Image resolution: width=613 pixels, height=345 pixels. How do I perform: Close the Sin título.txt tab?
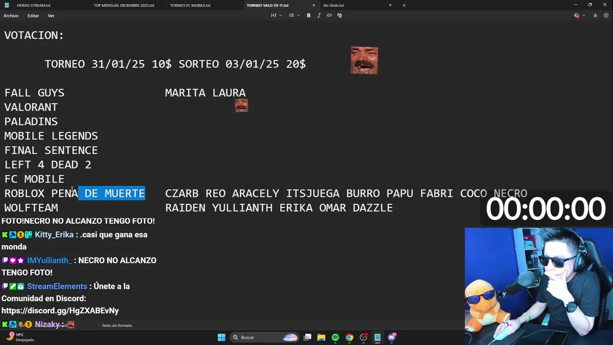click(x=390, y=5)
